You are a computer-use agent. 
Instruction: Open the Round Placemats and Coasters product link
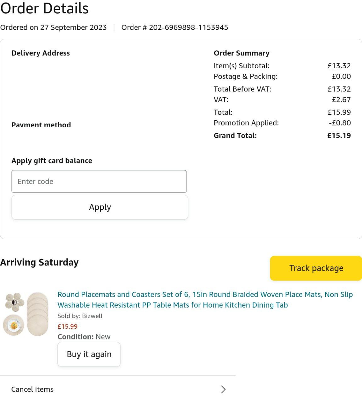205,299
